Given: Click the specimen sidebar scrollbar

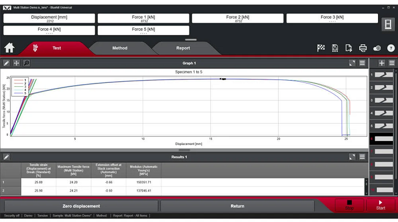Looking at the screenshot, I should coord(396,132).
